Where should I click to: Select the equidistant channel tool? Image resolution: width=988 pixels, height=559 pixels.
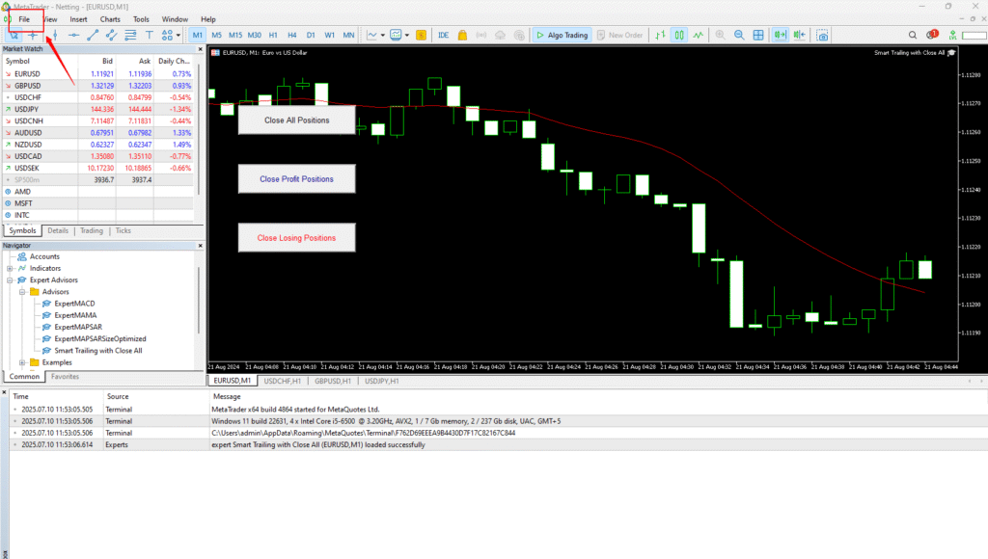click(x=112, y=36)
